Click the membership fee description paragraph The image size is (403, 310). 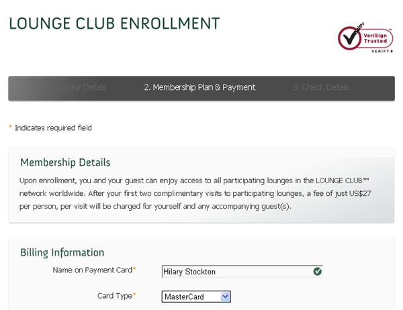pos(195,193)
